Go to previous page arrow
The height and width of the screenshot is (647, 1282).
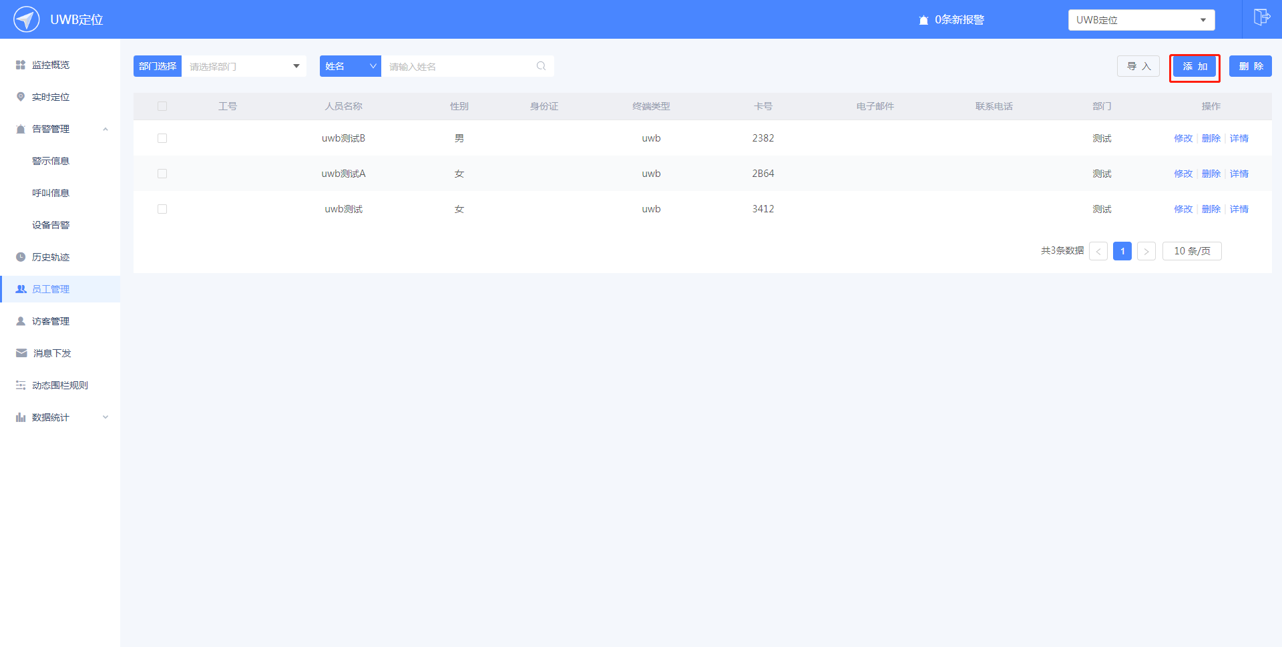click(1098, 251)
